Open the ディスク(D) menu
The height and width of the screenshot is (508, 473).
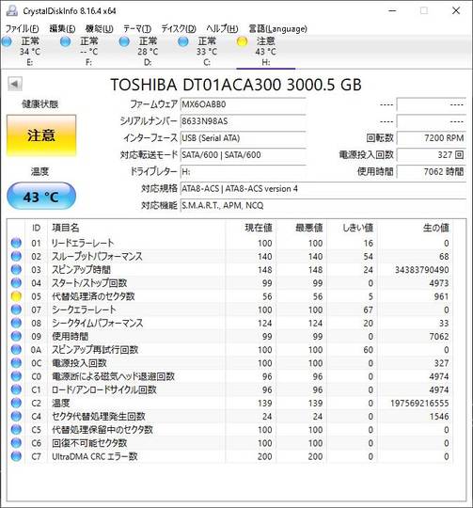pyautogui.click(x=179, y=29)
